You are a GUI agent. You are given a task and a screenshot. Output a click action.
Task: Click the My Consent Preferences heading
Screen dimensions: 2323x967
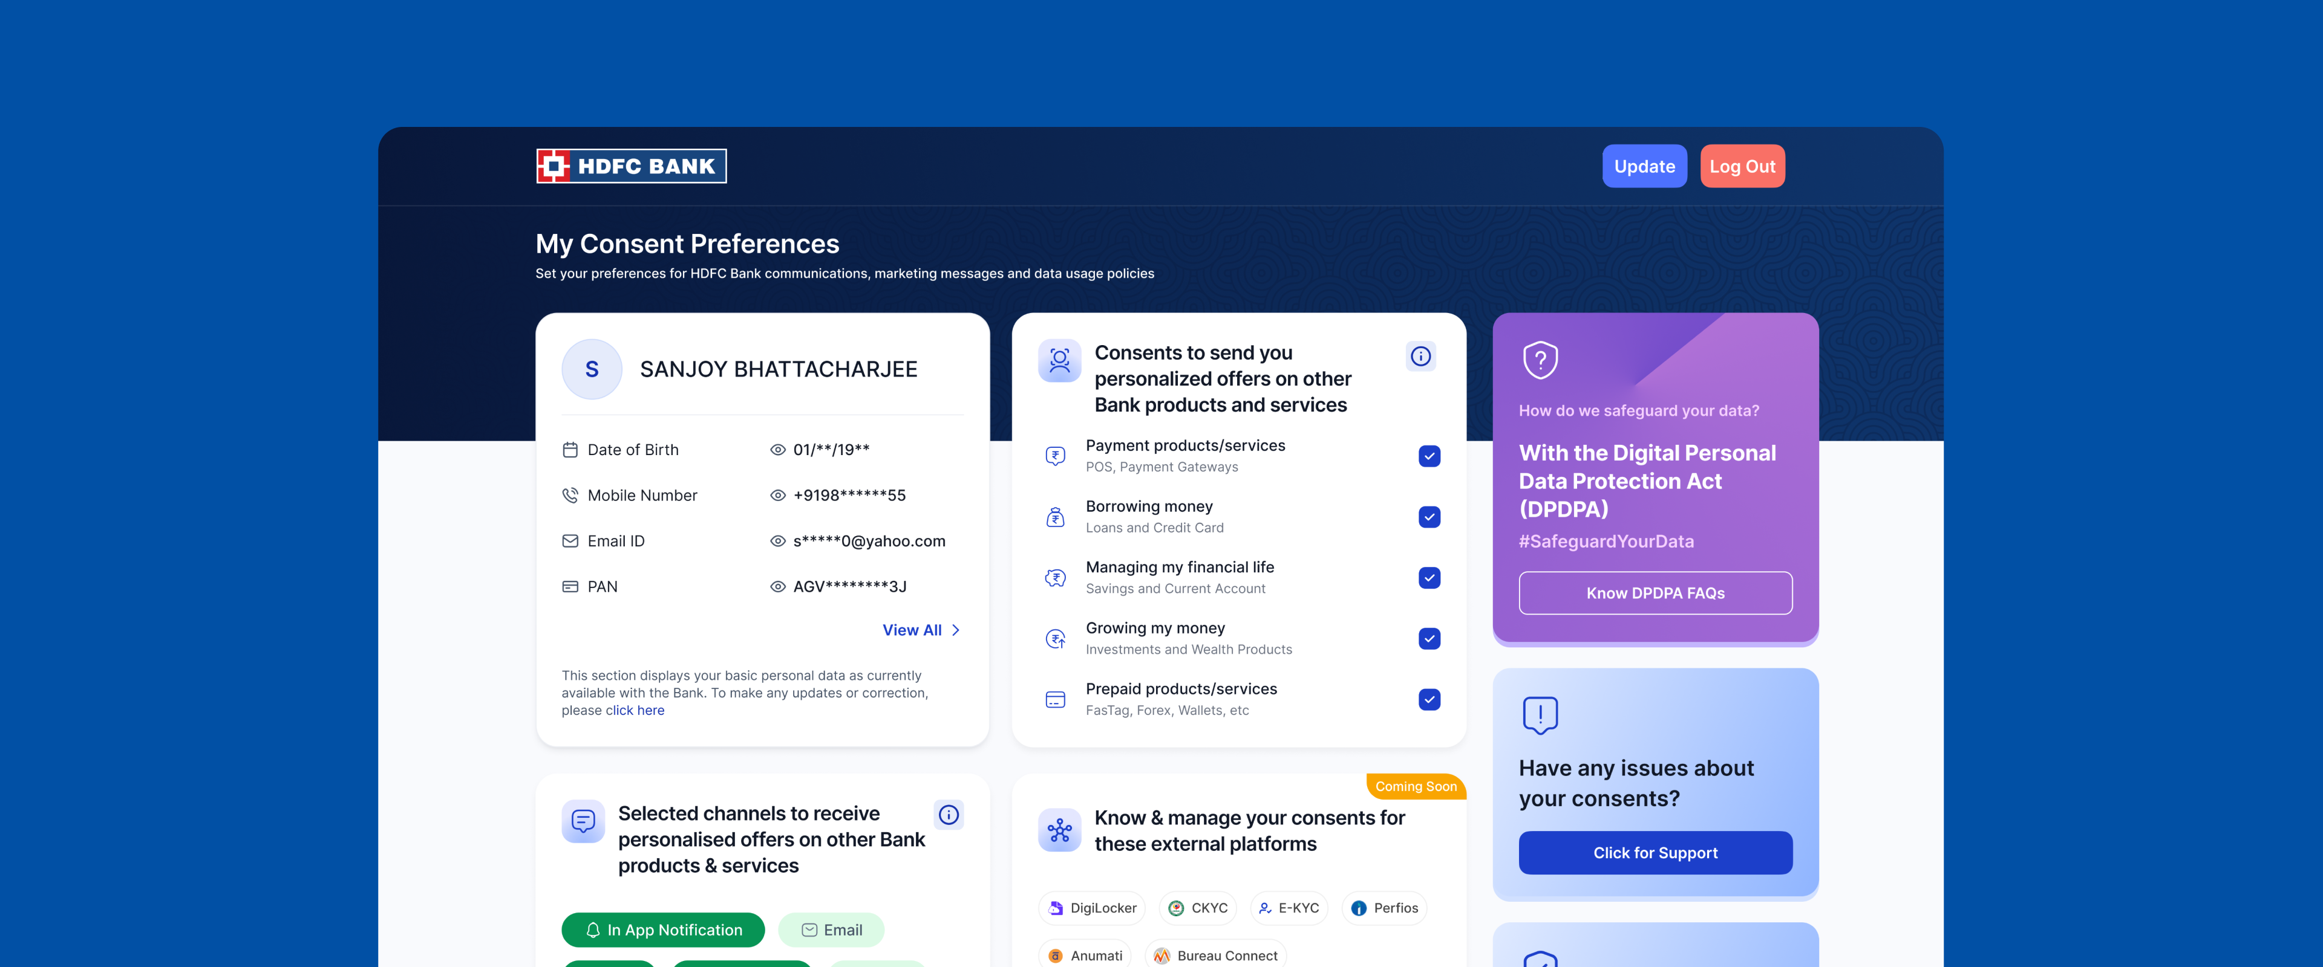(x=687, y=244)
